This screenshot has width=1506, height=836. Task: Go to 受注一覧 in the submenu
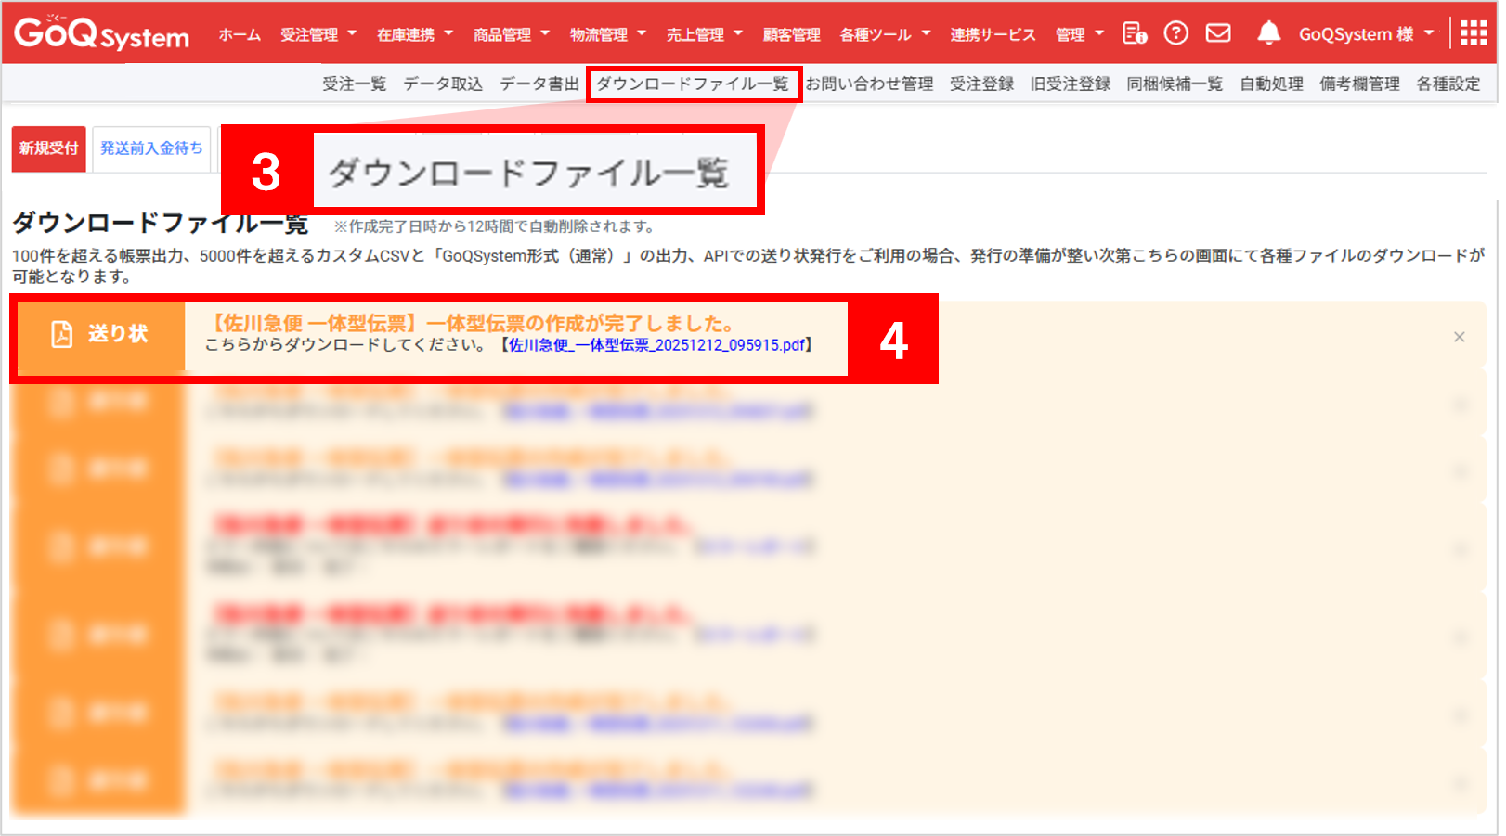354,84
